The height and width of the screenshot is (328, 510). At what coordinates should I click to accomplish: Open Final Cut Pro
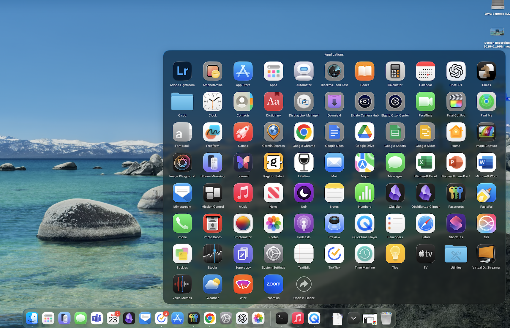456,102
